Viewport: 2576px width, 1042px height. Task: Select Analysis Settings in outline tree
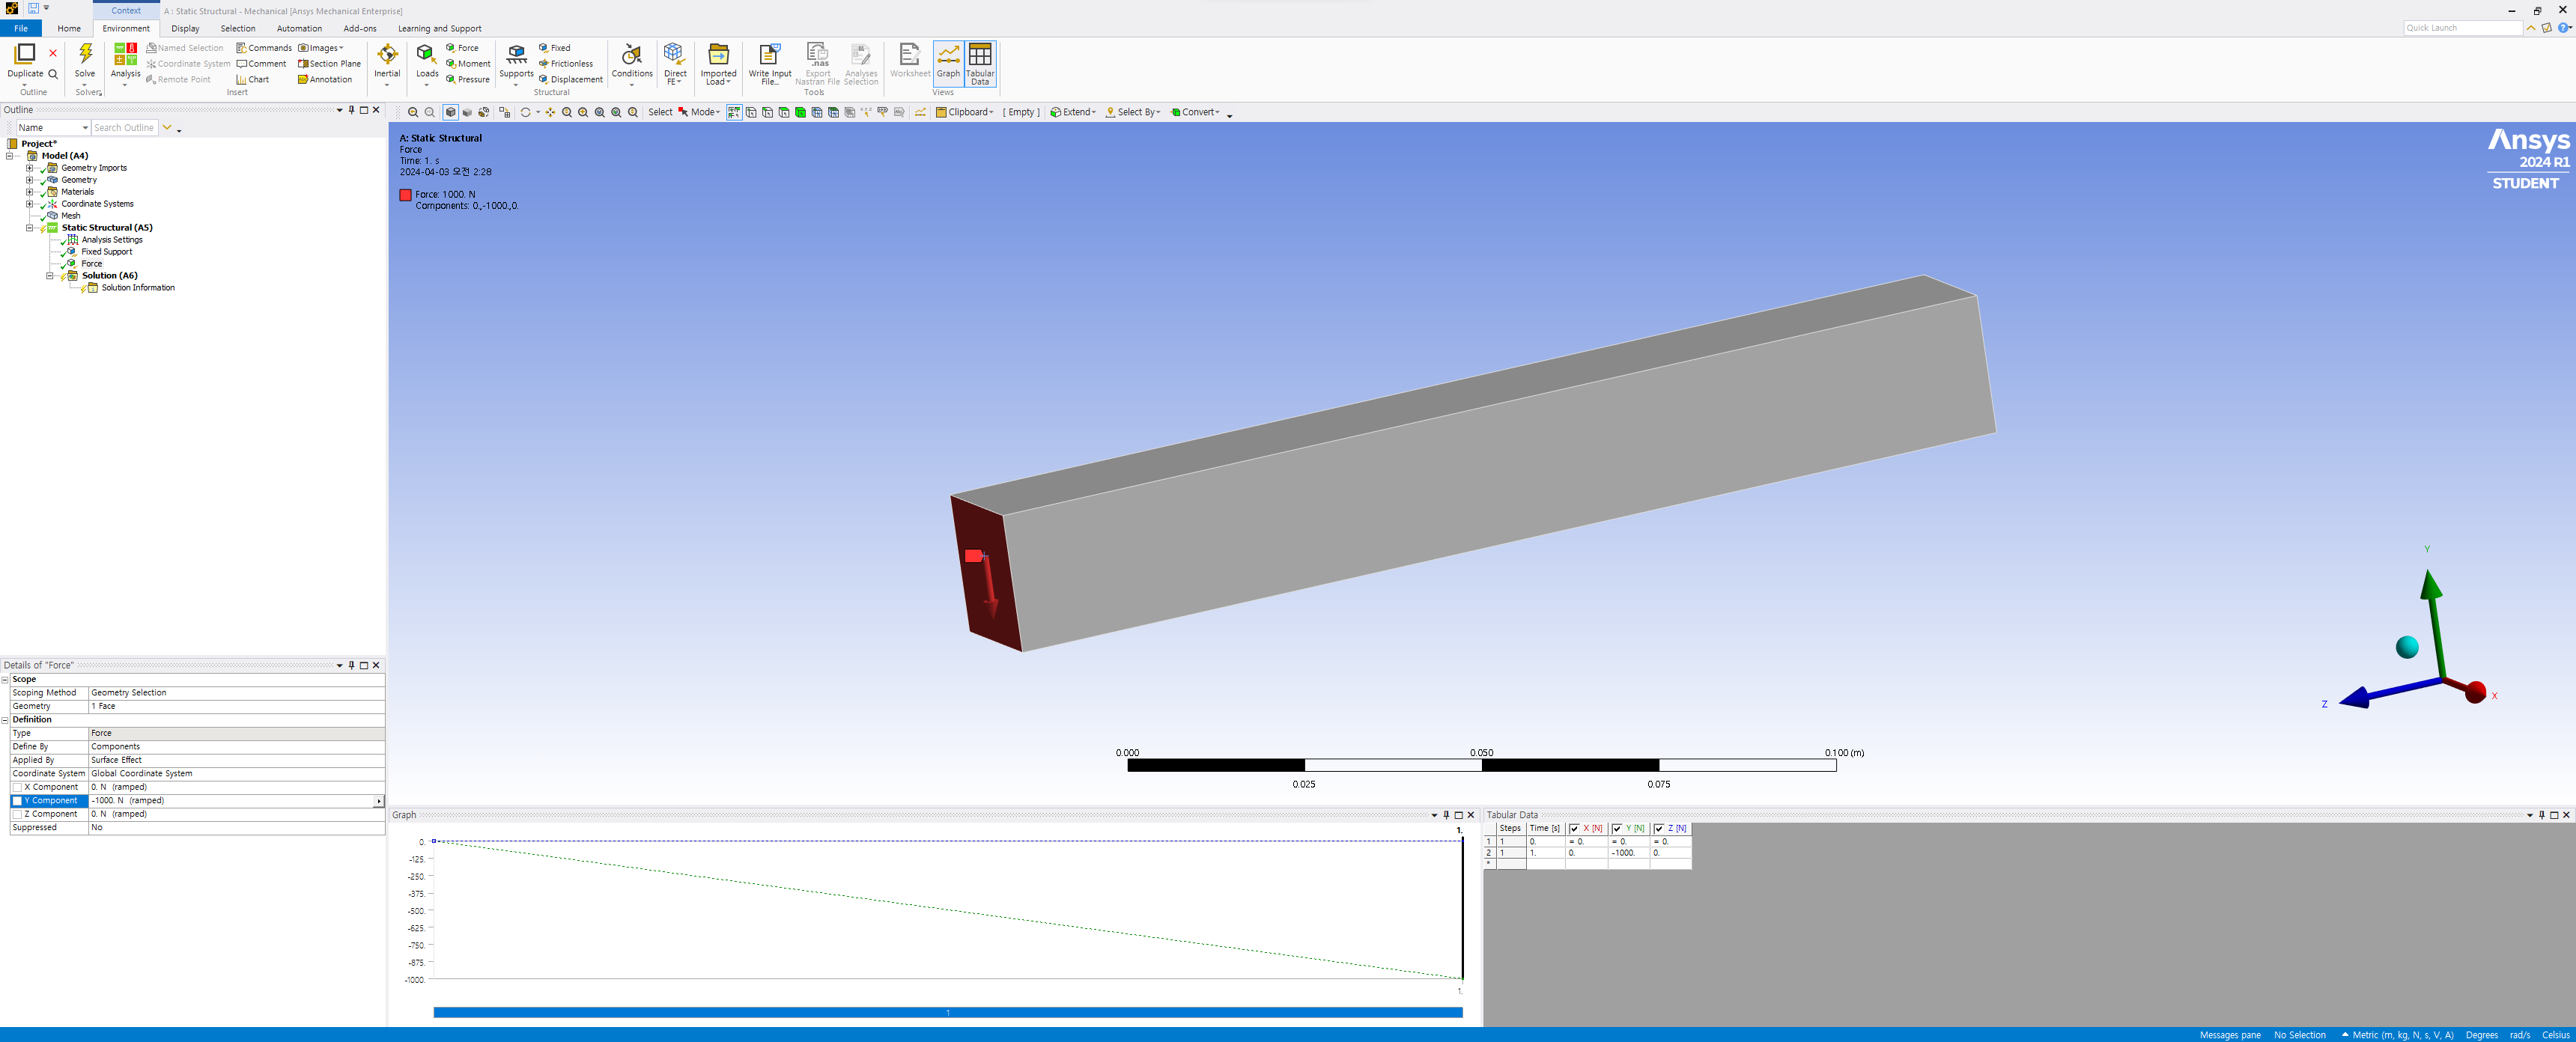[x=112, y=240]
